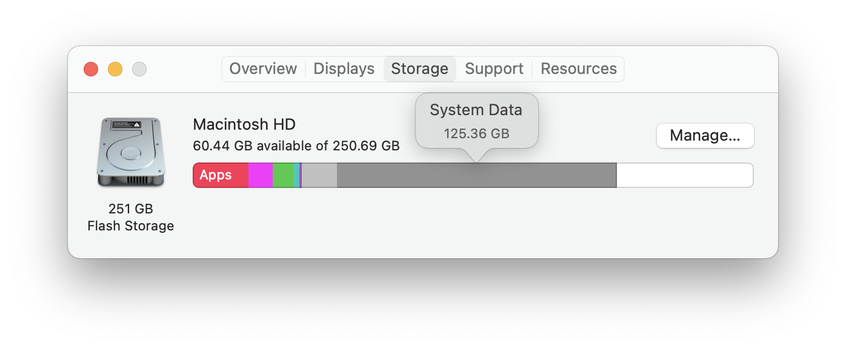This screenshot has height=348, width=846.
Task: Go to the Support tab
Action: tap(494, 69)
